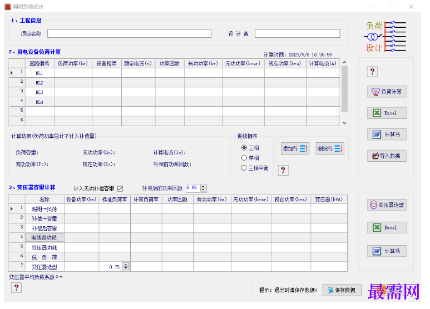Viewport: 430px width, 309px height.
Task: Click the app icon in title bar
Action: tap(8, 7)
